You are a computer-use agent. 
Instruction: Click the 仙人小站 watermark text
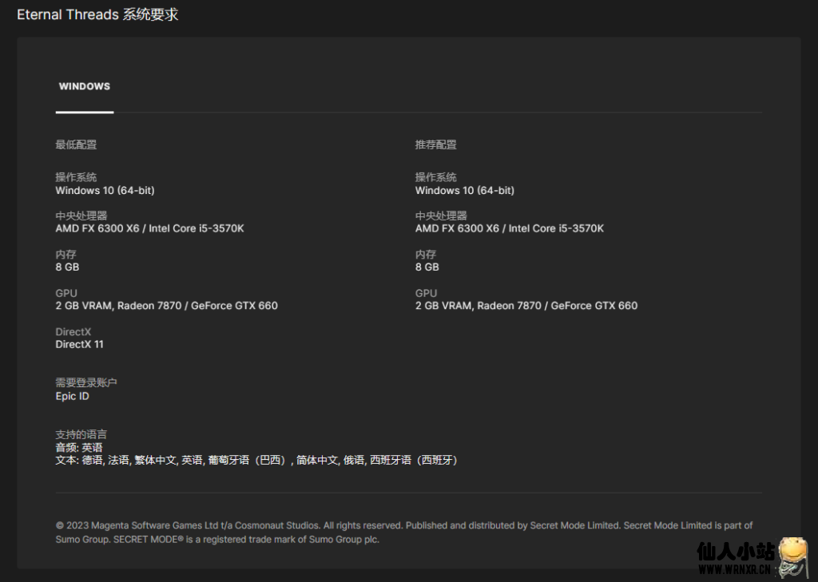tap(735, 552)
